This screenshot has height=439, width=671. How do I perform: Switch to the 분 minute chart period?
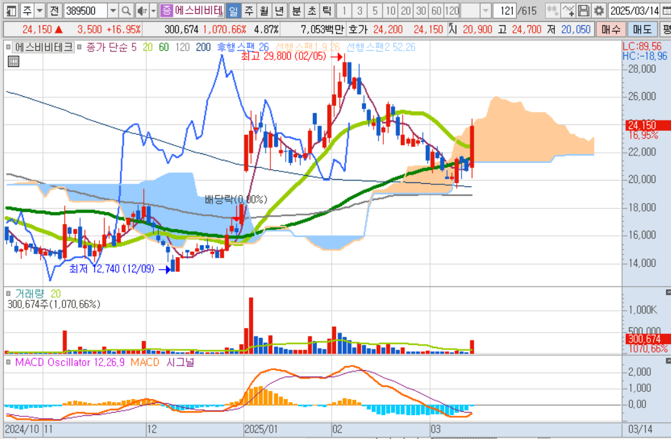(296, 11)
